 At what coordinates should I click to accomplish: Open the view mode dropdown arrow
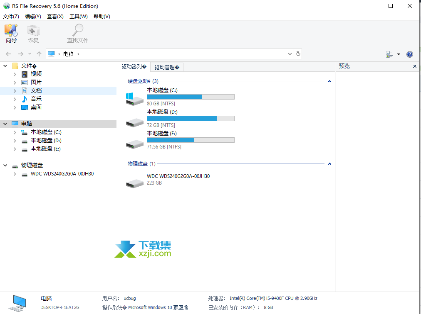click(399, 54)
